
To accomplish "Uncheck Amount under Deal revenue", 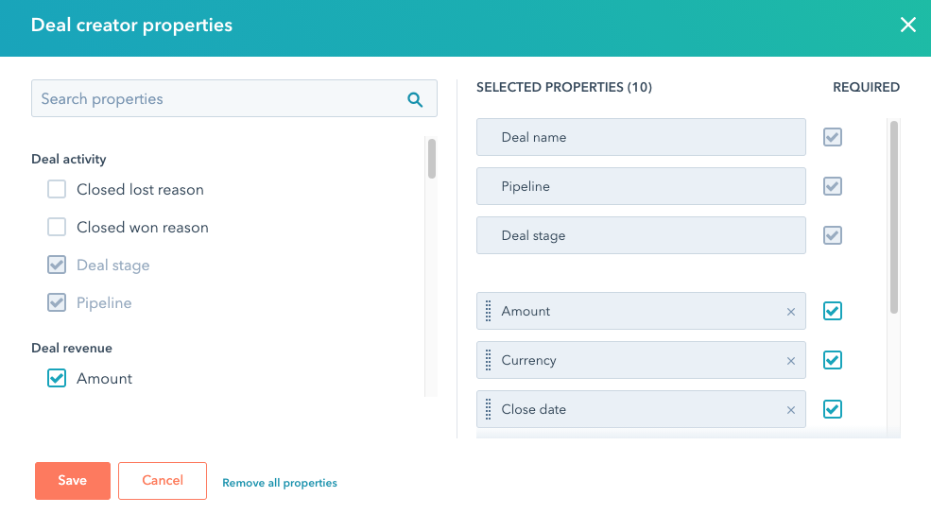I will click(x=57, y=378).
